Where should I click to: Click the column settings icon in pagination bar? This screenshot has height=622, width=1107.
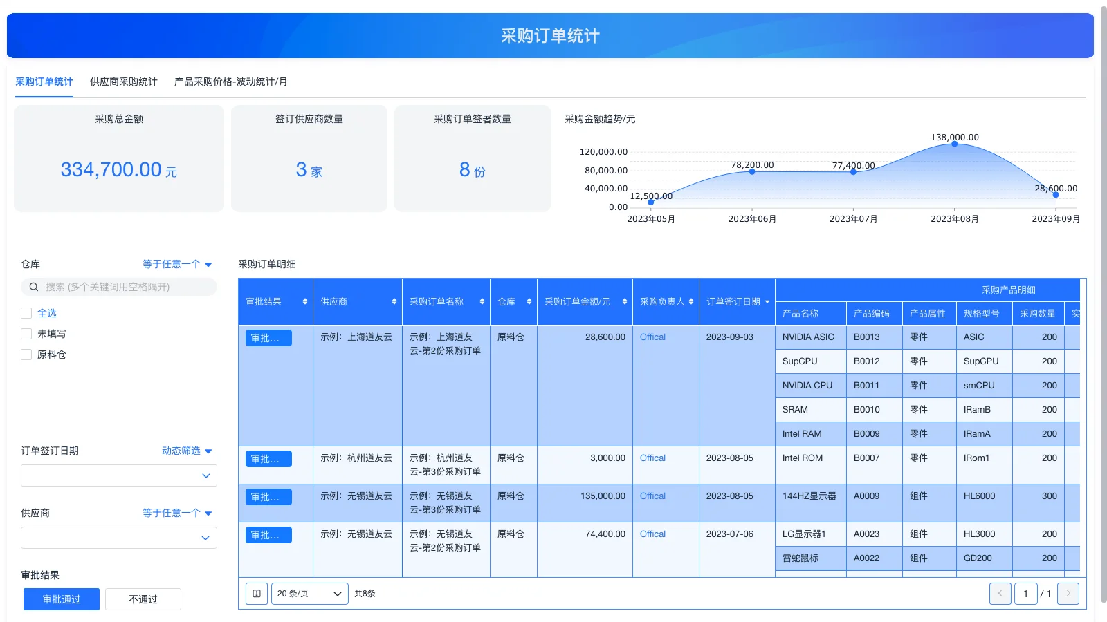pos(256,593)
